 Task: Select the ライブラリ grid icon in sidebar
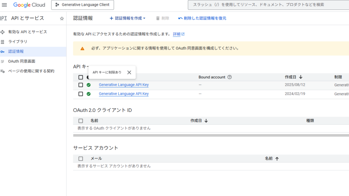point(3,42)
